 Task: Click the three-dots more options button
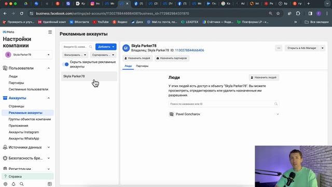pos(279,48)
